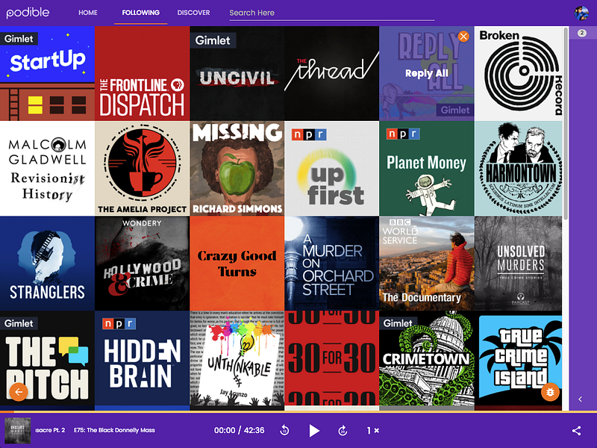The image size is (597, 448).
Task: Open the Unsolved Murders podcast
Action: click(x=518, y=264)
